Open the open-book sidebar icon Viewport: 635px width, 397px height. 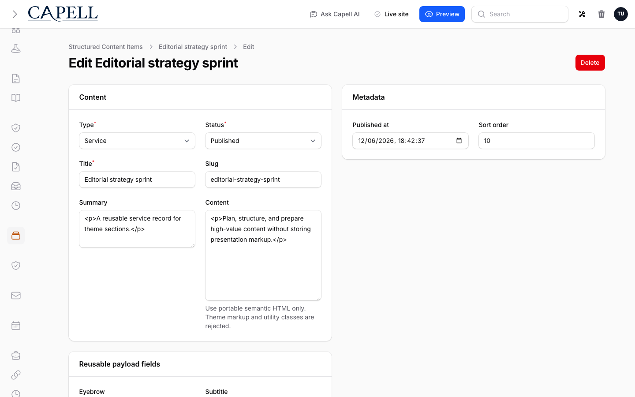16,98
